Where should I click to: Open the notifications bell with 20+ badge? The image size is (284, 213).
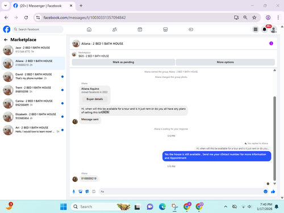click(x=265, y=30)
